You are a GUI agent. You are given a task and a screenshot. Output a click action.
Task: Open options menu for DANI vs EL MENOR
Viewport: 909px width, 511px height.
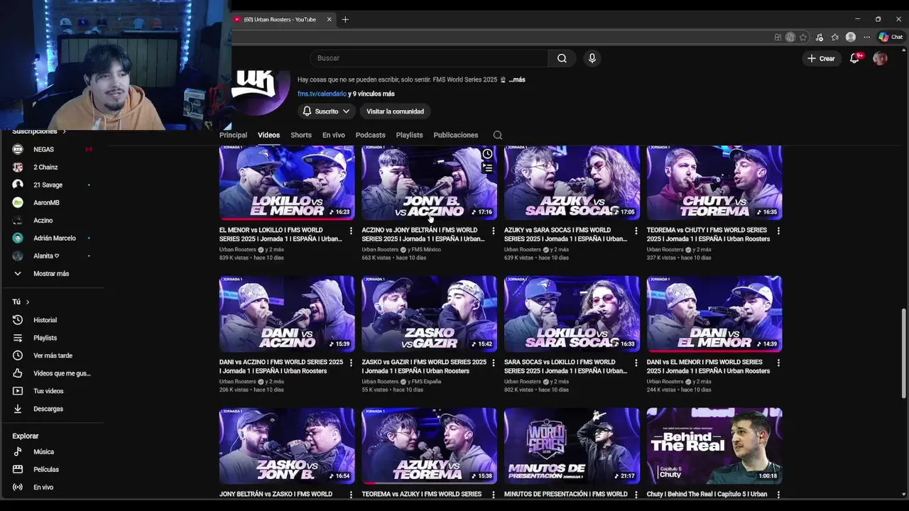pos(778,363)
